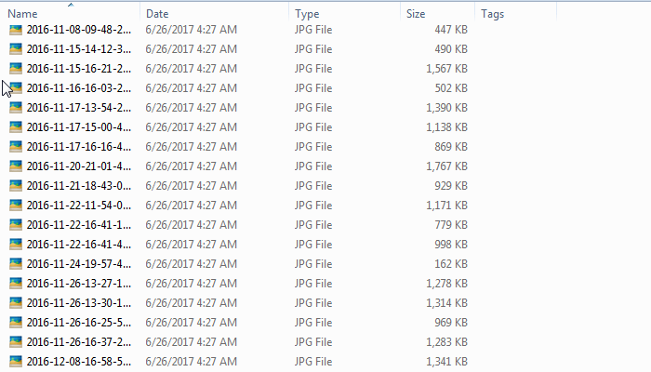Sort files by the Name column header
Screen dimensions: 651x372
tap(23, 14)
